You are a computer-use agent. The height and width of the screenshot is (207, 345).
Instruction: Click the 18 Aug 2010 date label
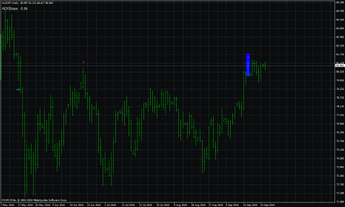[198, 205]
